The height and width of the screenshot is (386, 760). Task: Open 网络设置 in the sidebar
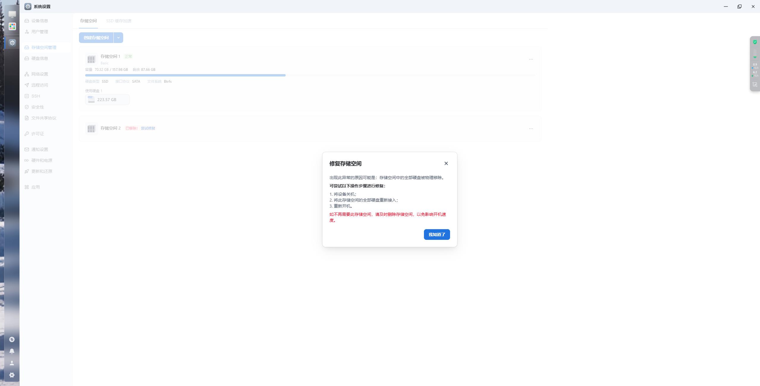click(x=39, y=74)
